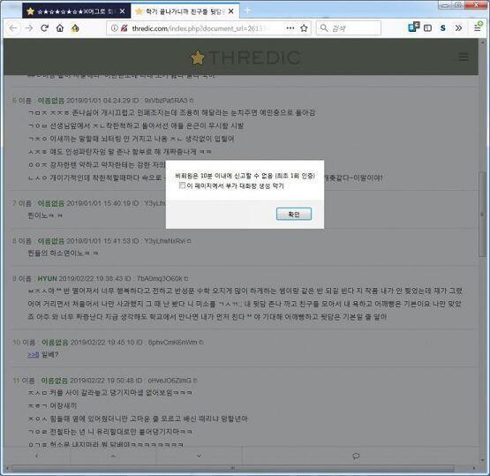The height and width of the screenshot is (476, 490).
Task: Click the 이름없음 name in post 11
Action: pyautogui.click(x=55, y=381)
